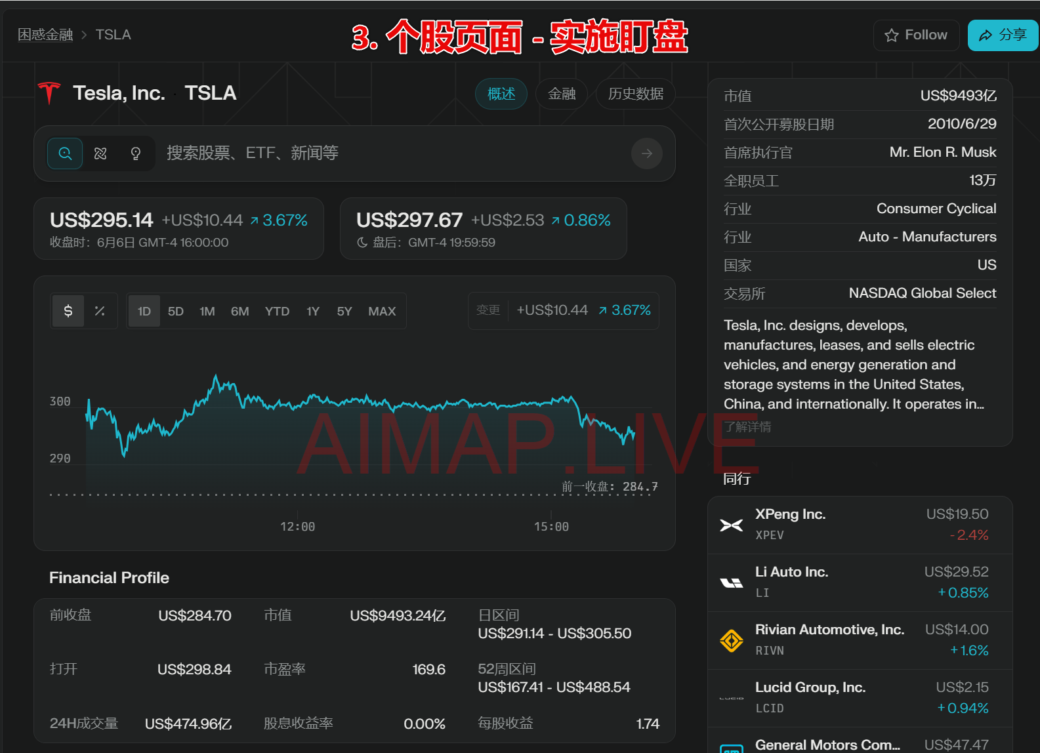Click the XPeng company logo
Image resolution: width=1040 pixels, height=753 pixels.
[732, 525]
